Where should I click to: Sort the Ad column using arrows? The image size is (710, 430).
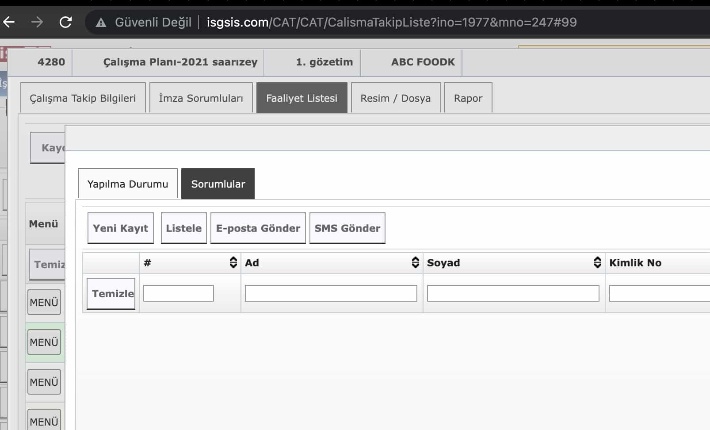point(415,262)
